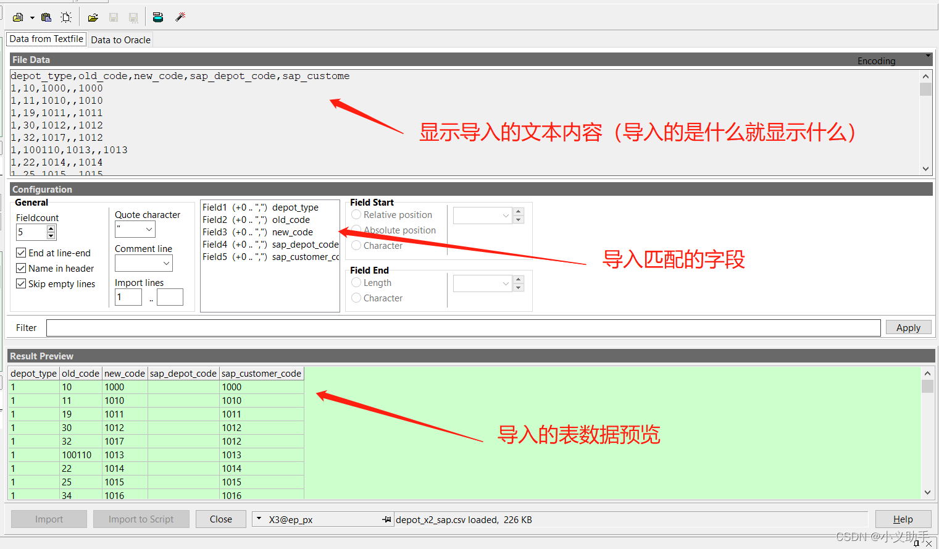Open the X3@ep_px connection dropdown arrow
939x549 pixels.
click(259, 519)
